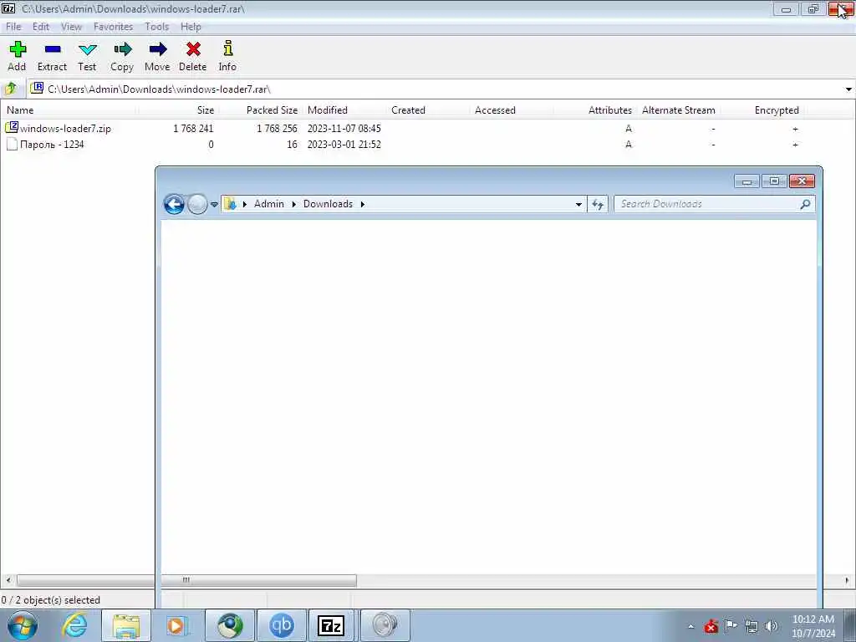Sort by Packed Size column
The image size is (856, 642).
pos(262,110)
